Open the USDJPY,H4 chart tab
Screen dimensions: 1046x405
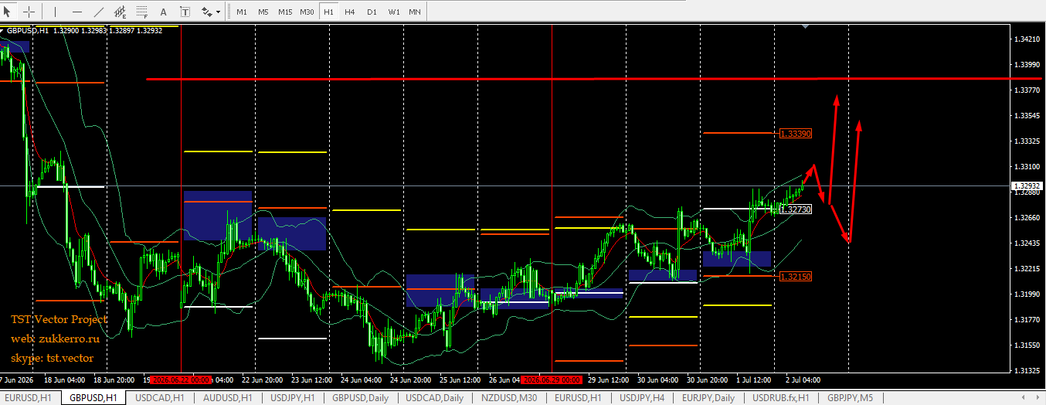(x=642, y=398)
